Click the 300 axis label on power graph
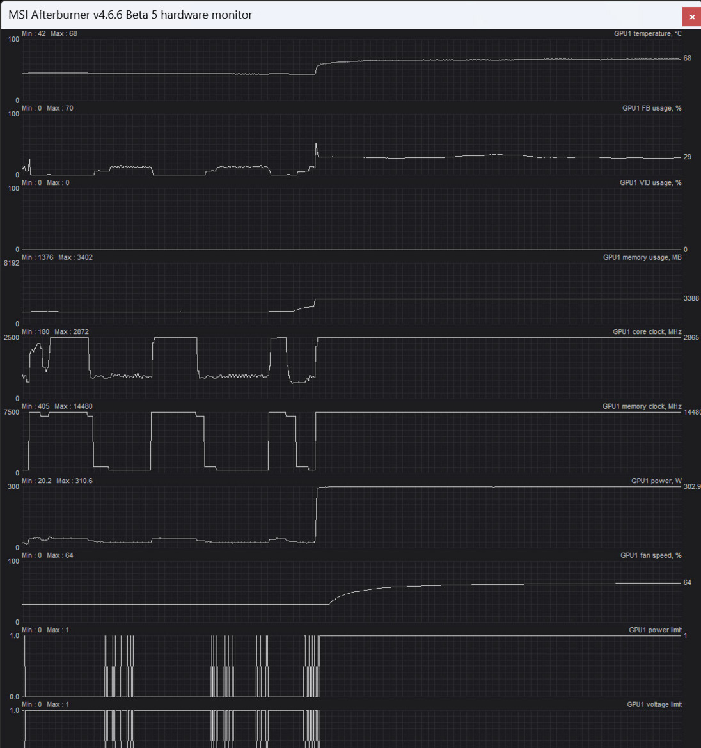Image resolution: width=701 pixels, height=748 pixels. [x=13, y=486]
